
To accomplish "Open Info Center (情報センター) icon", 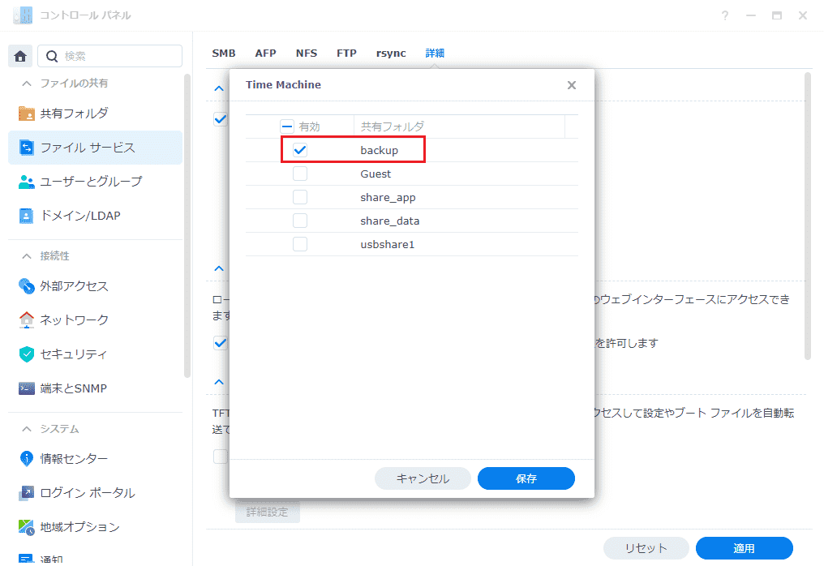I will coord(26,459).
